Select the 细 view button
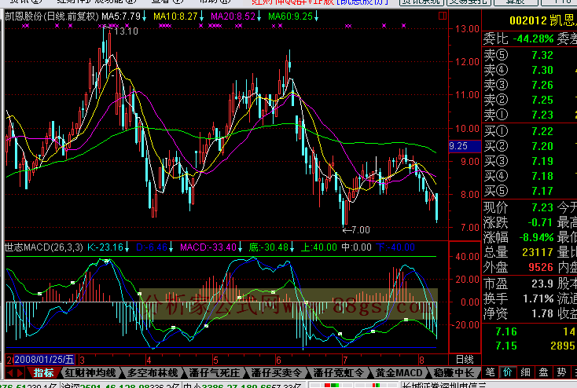The width and height of the screenshot is (577, 388). pyautogui.click(x=525, y=372)
